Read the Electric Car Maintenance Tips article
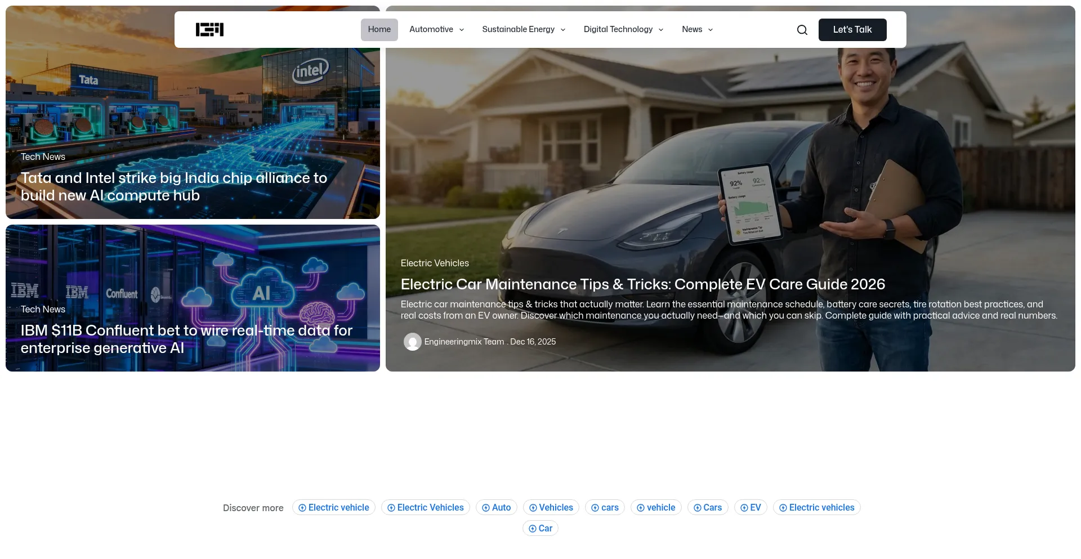This screenshot has width=1081, height=559. coord(642,284)
